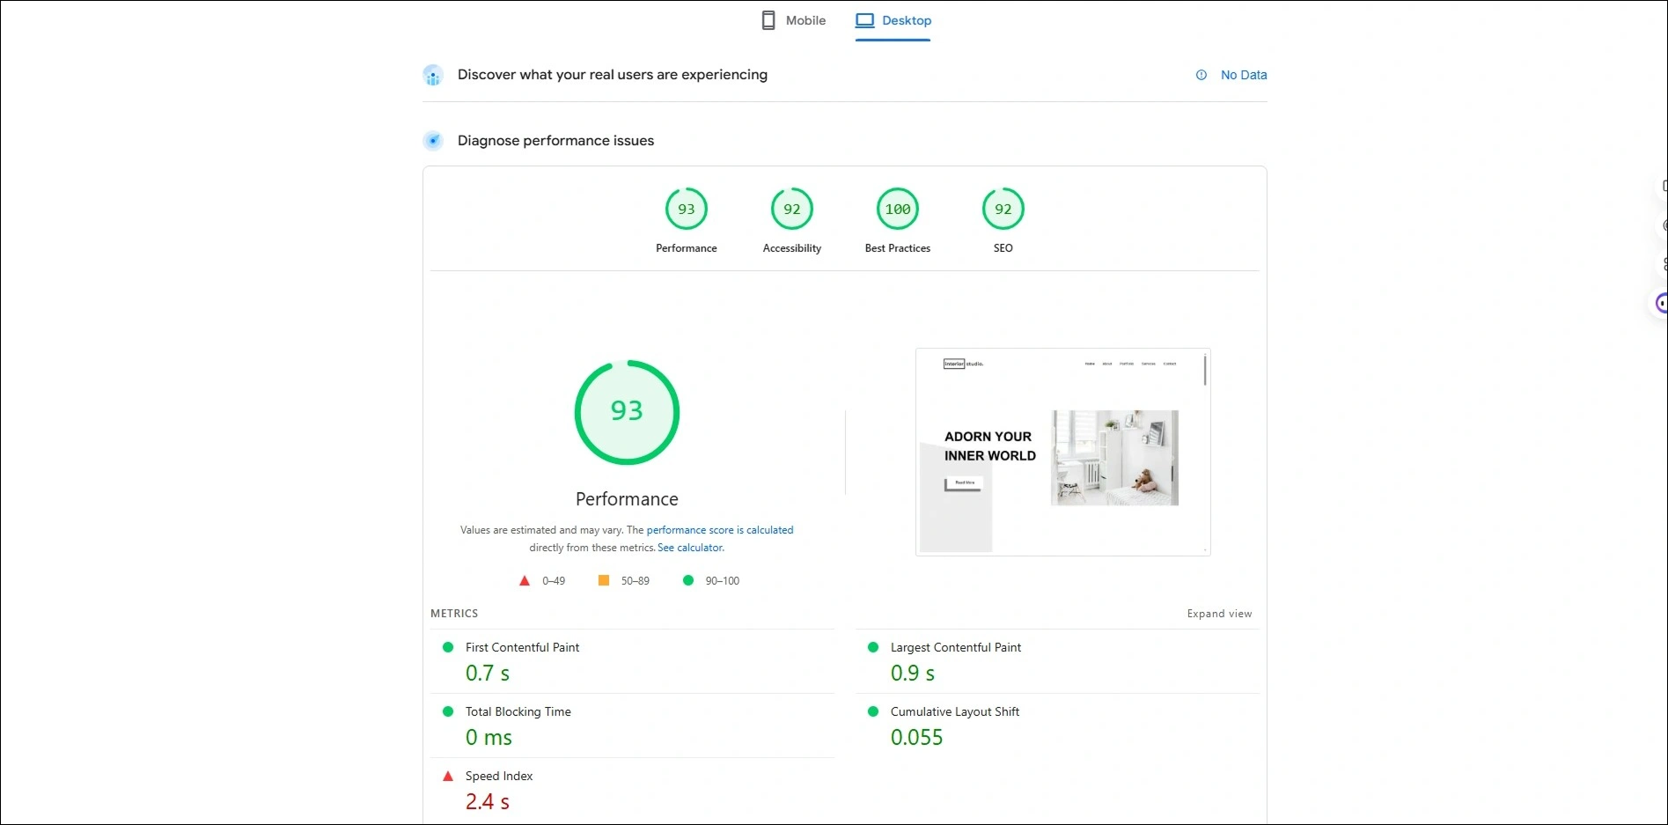The width and height of the screenshot is (1668, 825).
Task: Click the Accessibility score circle
Action: coord(791,209)
